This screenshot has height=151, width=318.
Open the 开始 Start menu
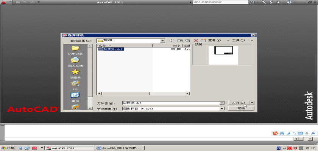[x=8, y=148]
